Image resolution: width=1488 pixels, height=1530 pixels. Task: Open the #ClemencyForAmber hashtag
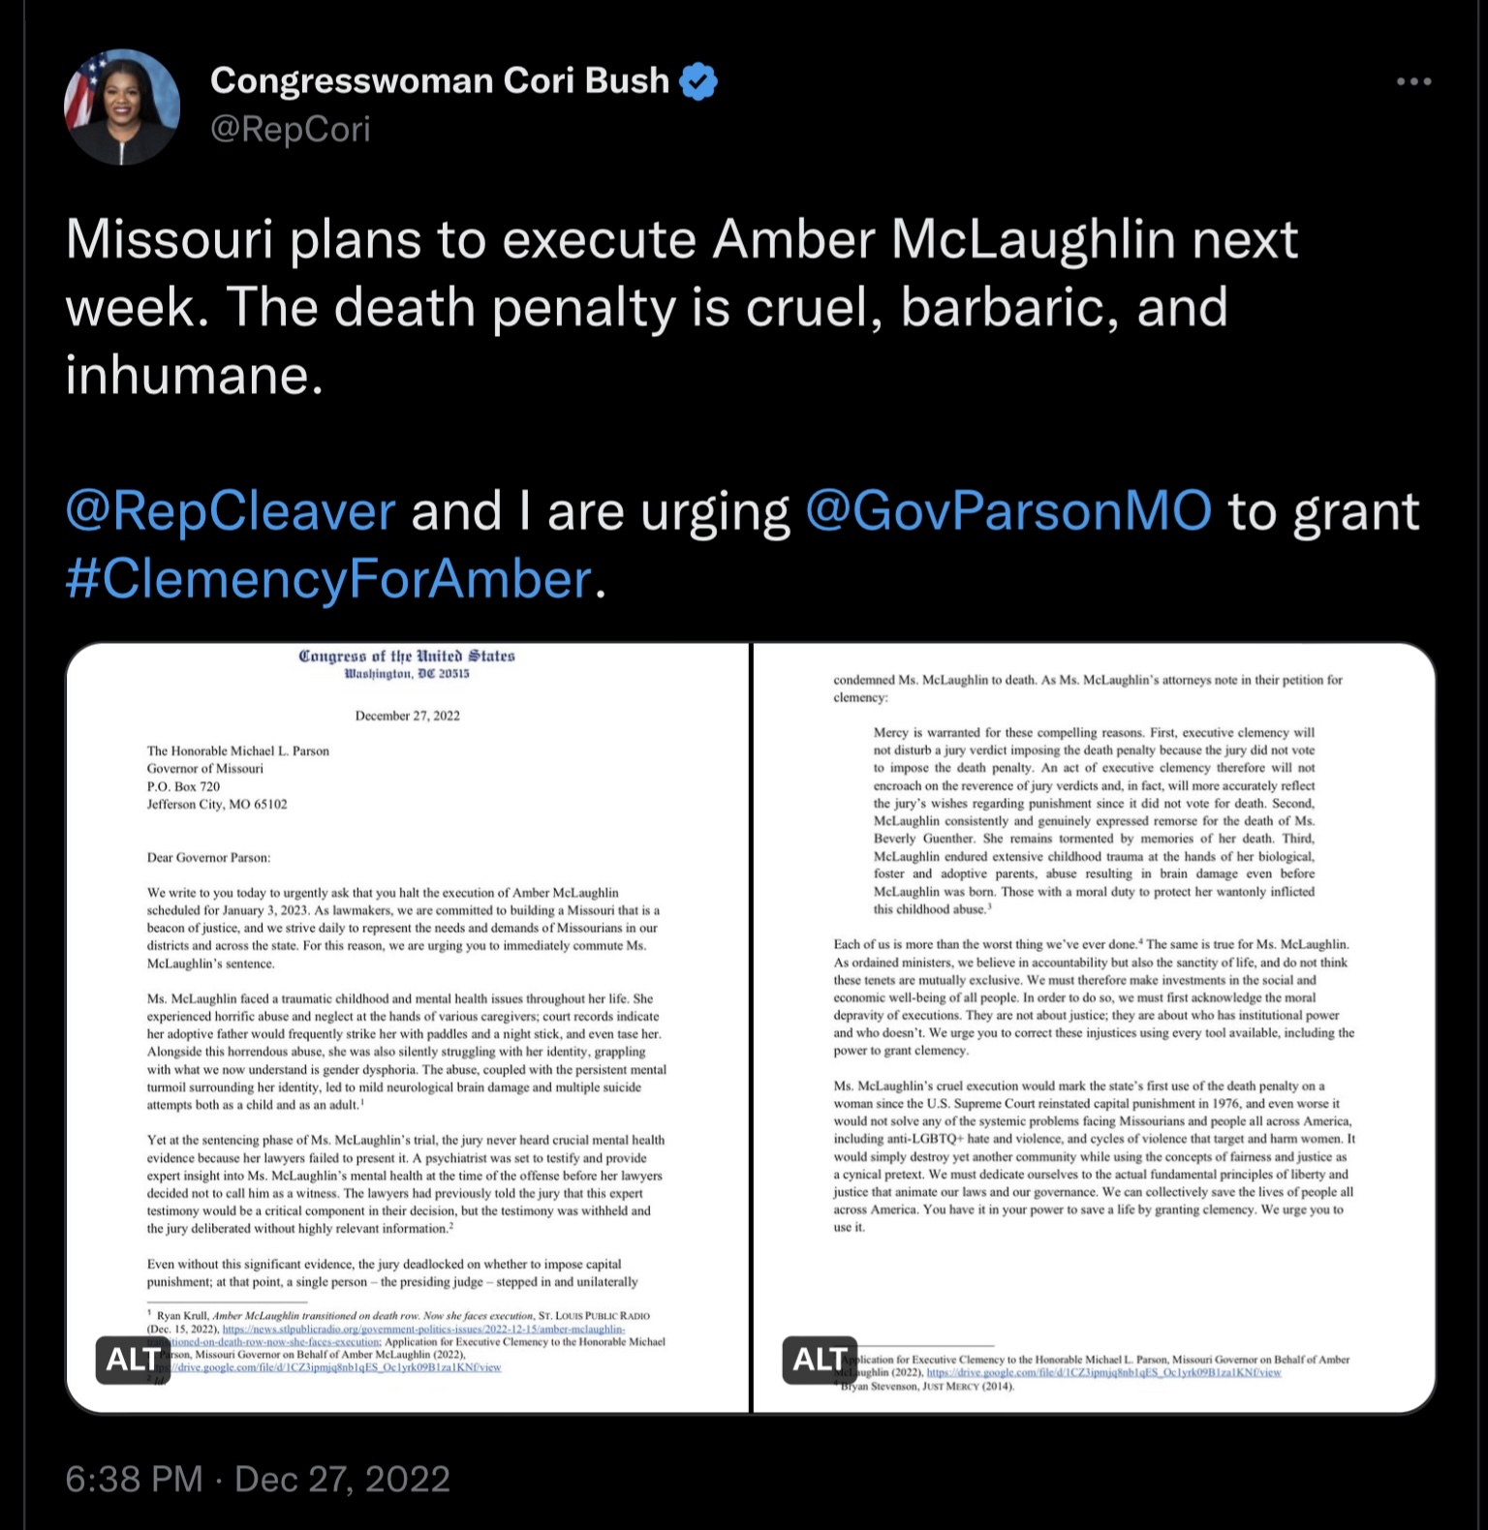pos(328,579)
